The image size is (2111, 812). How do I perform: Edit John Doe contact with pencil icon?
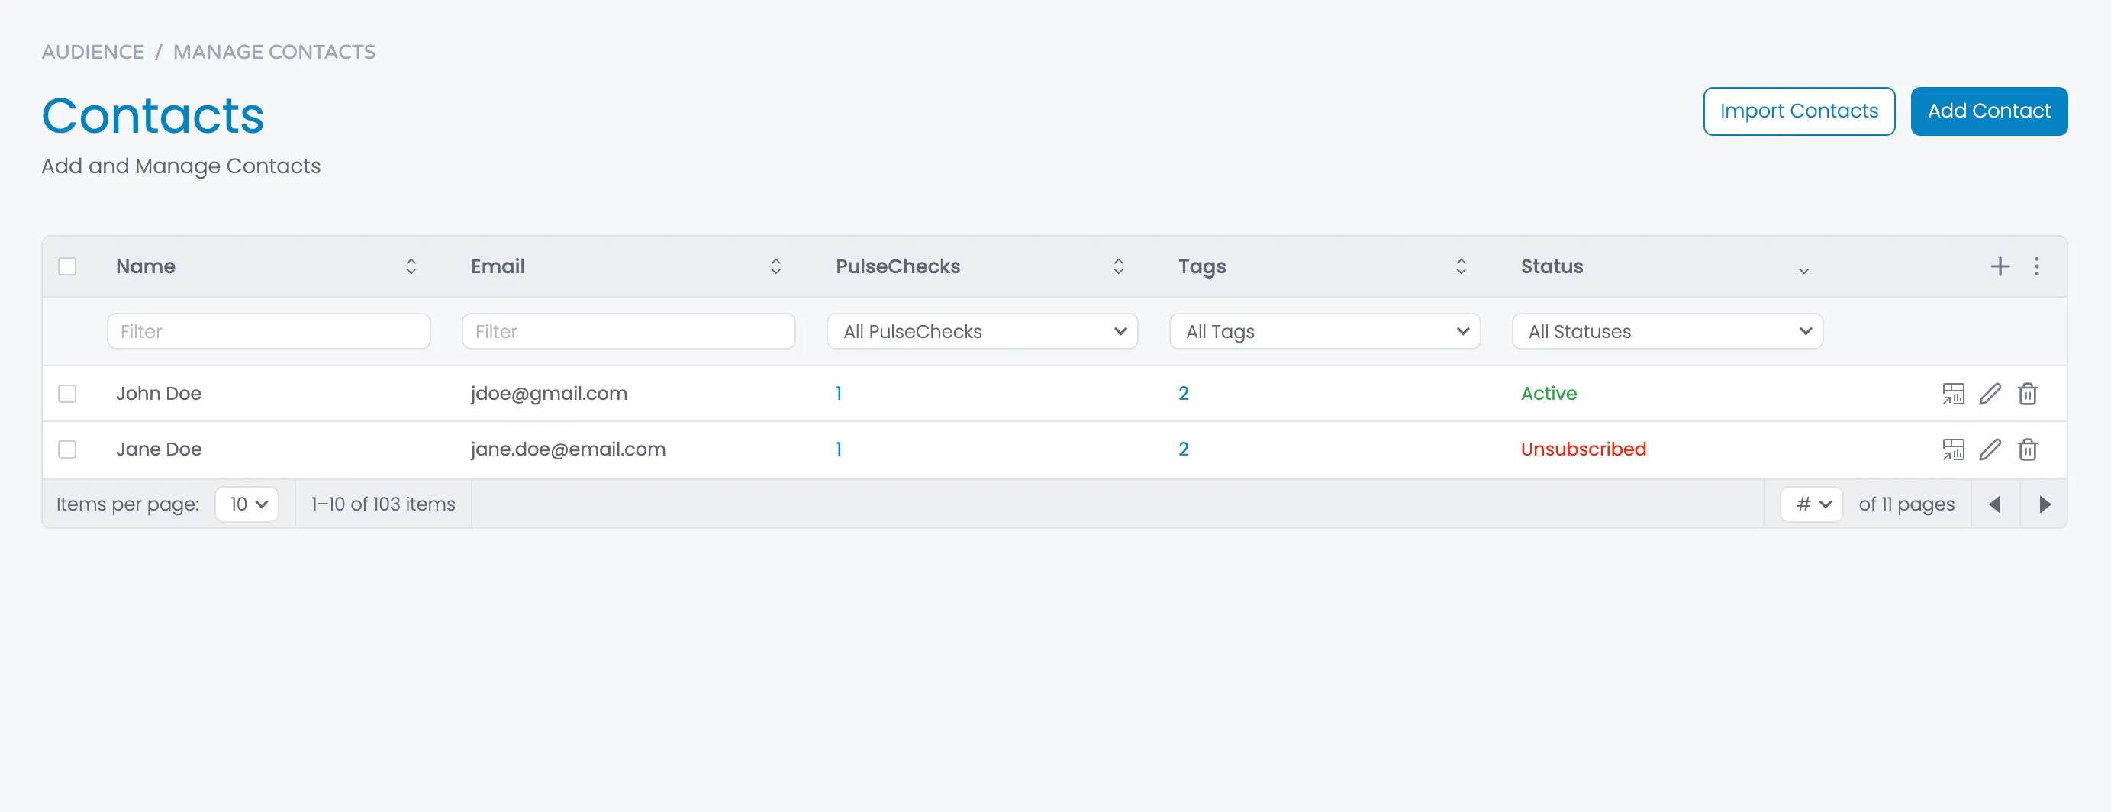pyautogui.click(x=1990, y=394)
